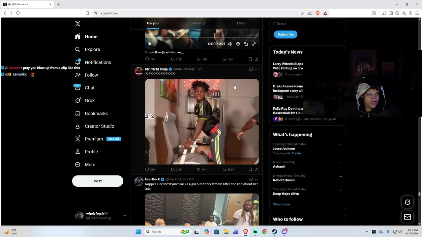Viewport: 422px width, 237px height.
Task: Open Grok in the sidebar
Action: click(x=85, y=100)
